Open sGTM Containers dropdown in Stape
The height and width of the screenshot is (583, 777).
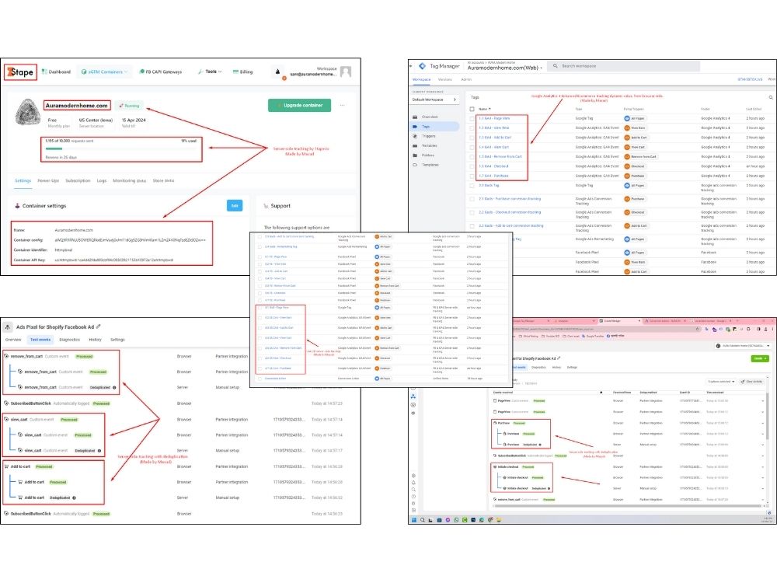click(x=104, y=72)
